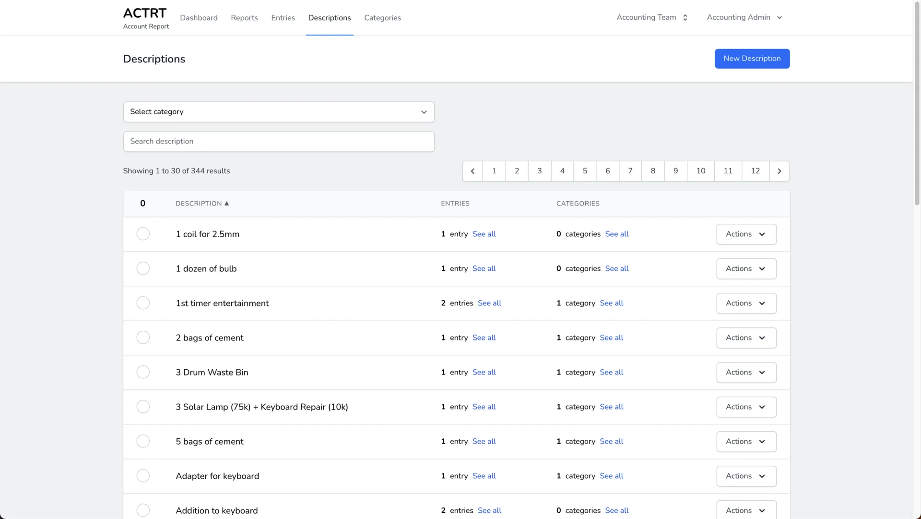Open the Accounting Team switcher
This screenshot has width=921, height=519.
(x=652, y=17)
